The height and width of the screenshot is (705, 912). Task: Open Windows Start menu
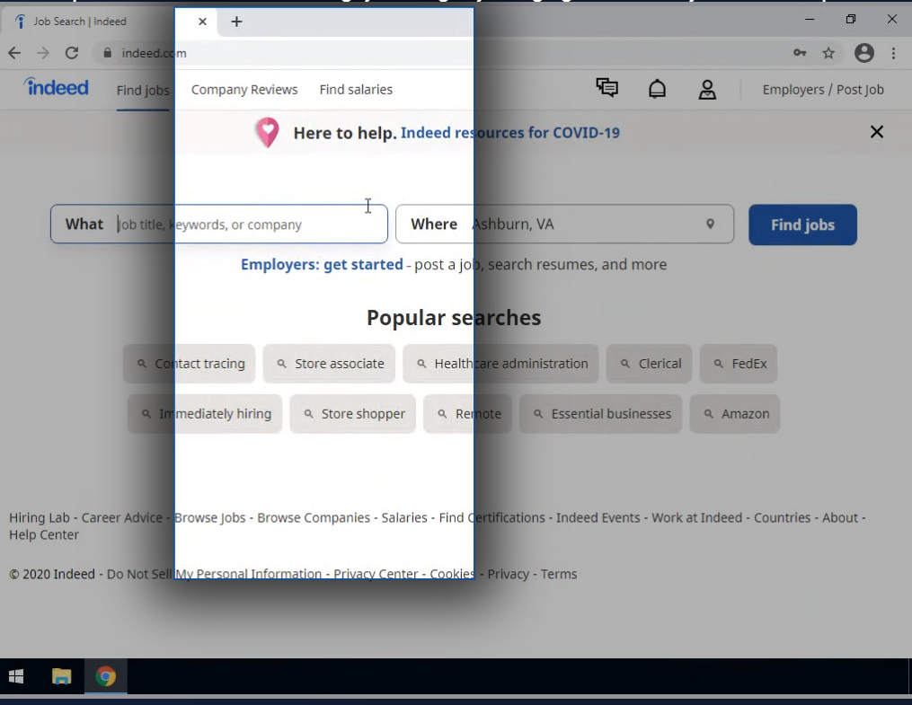[16, 676]
